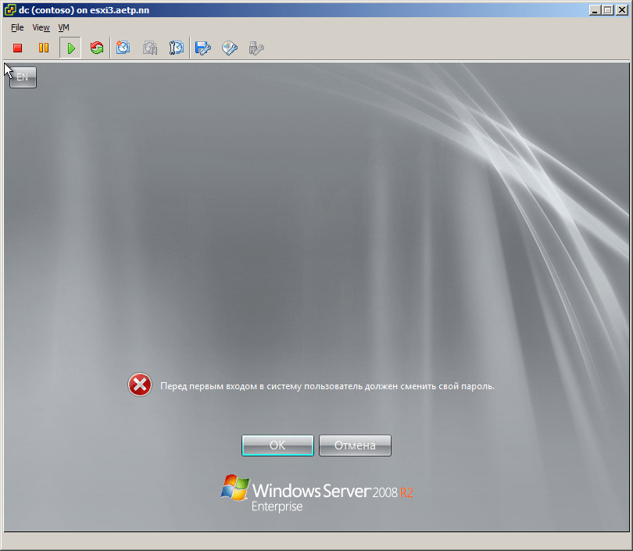
Task: Open the View menu
Action: click(41, 27)
